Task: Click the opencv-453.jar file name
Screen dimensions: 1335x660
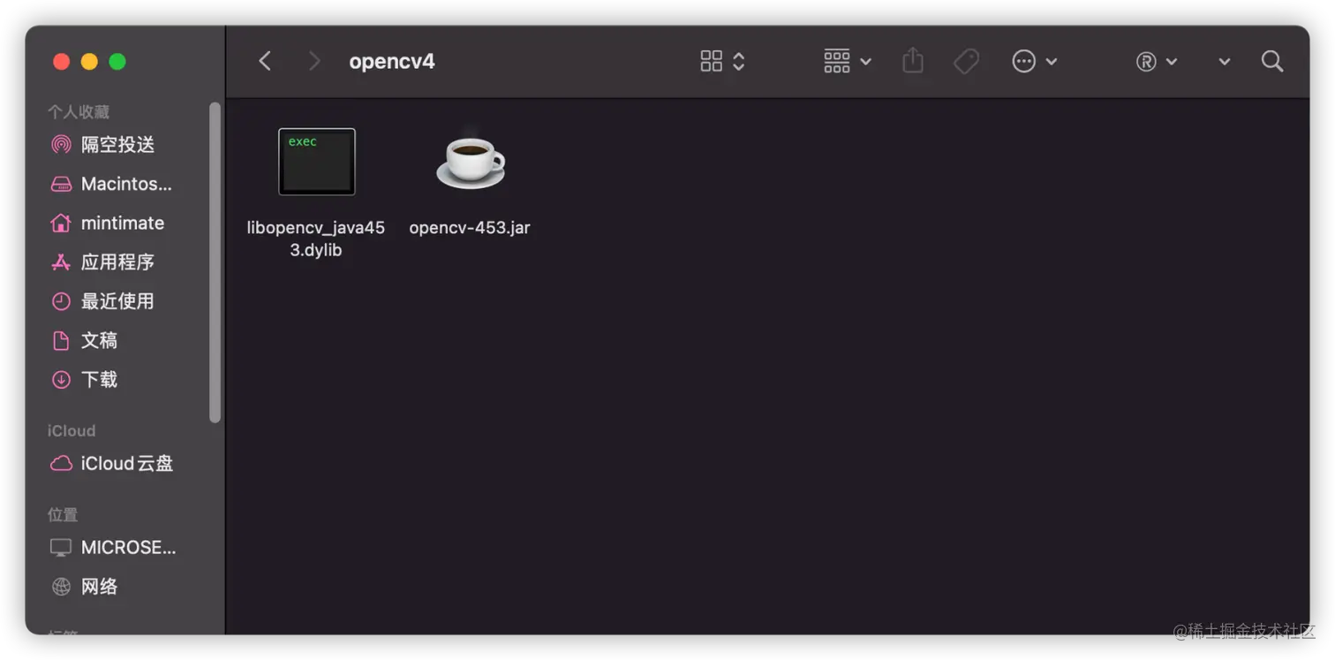Action: (x=470, y=227)
